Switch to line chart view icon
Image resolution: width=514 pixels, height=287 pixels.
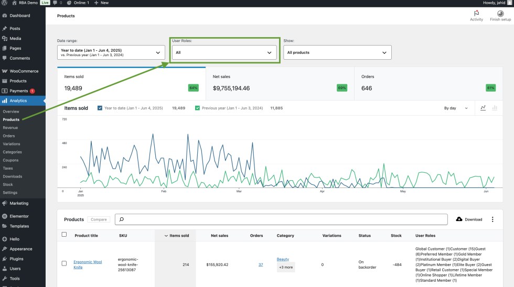coord(483,108)
